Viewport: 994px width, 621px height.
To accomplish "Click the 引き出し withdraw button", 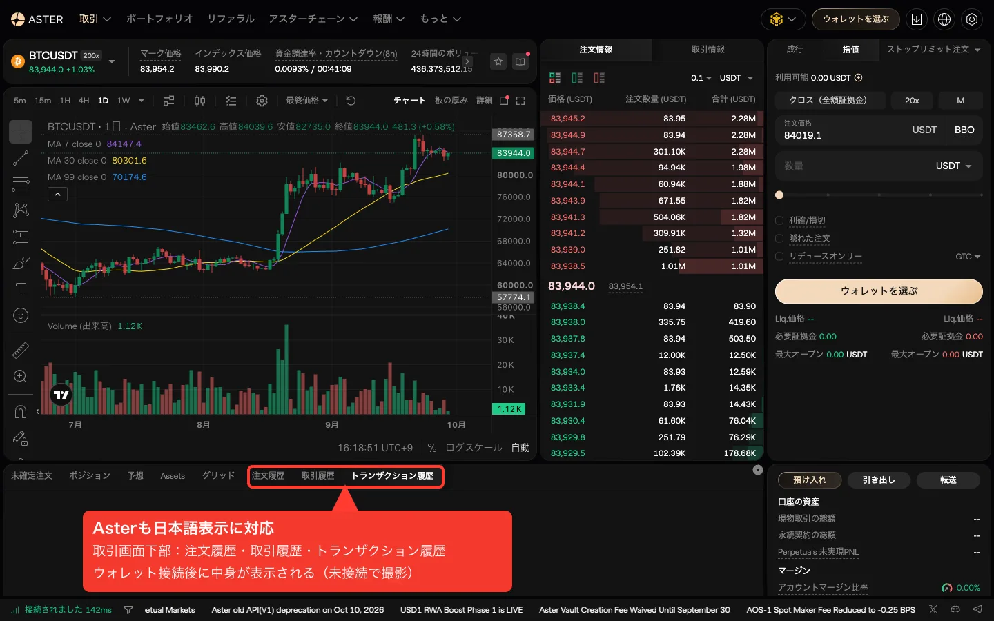I will tap(879, 480).
